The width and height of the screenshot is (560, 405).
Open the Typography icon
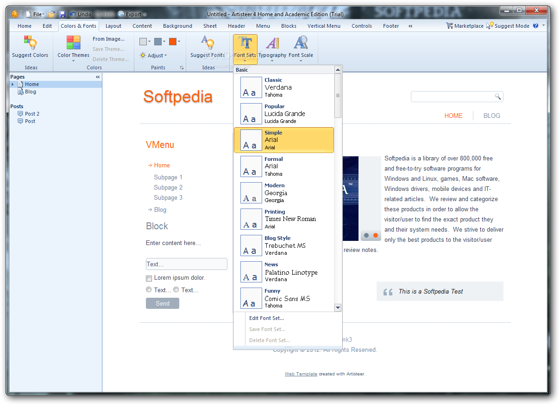[272, 43]
